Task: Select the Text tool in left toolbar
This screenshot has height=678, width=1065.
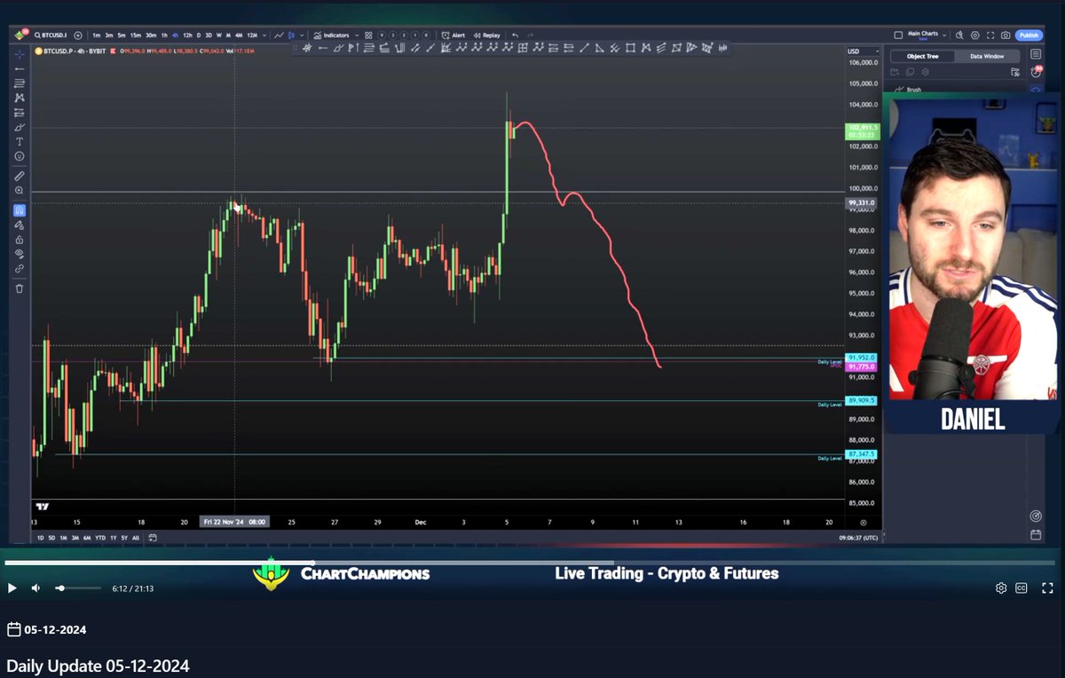Action: click(20, 142)
